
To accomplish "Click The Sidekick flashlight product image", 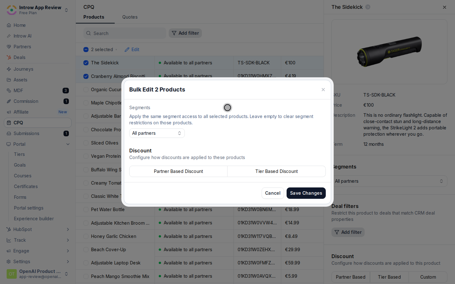I will click(x=389, y=52).
